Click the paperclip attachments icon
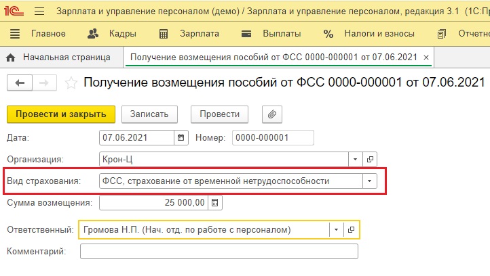The height and width of the screenshot is (276, 490). tap(271, 114)
